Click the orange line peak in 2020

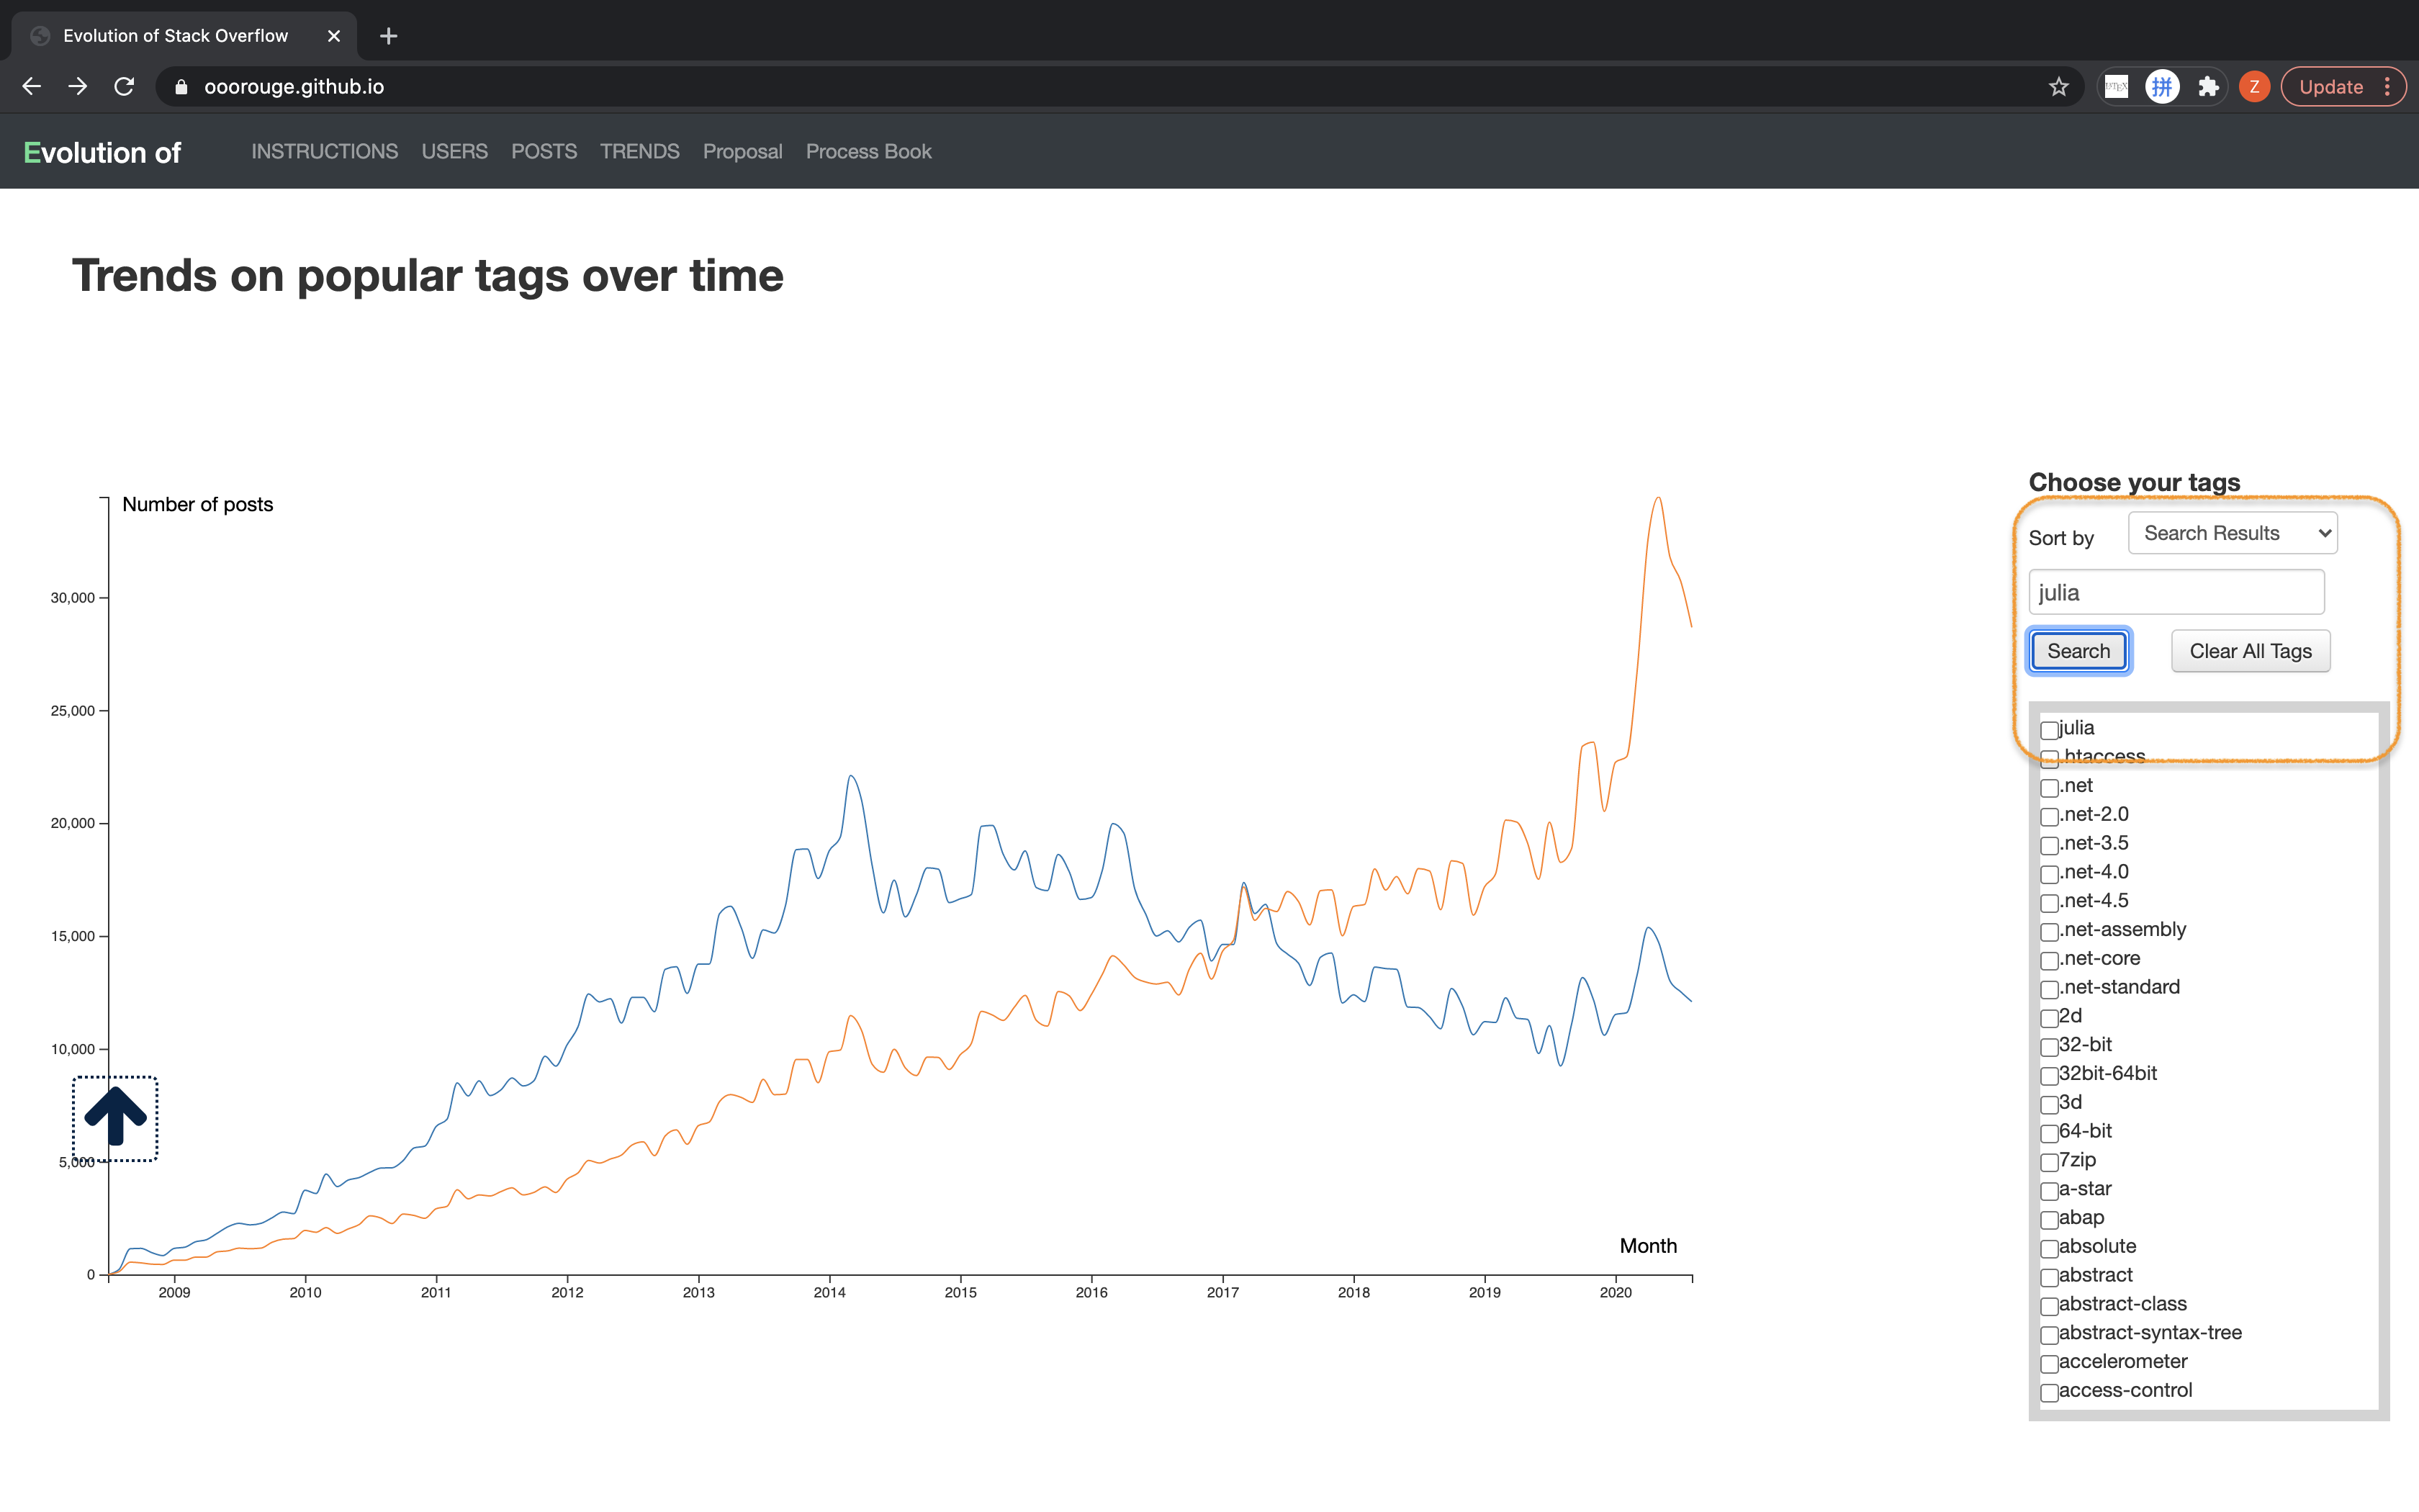click(1658, 498)
